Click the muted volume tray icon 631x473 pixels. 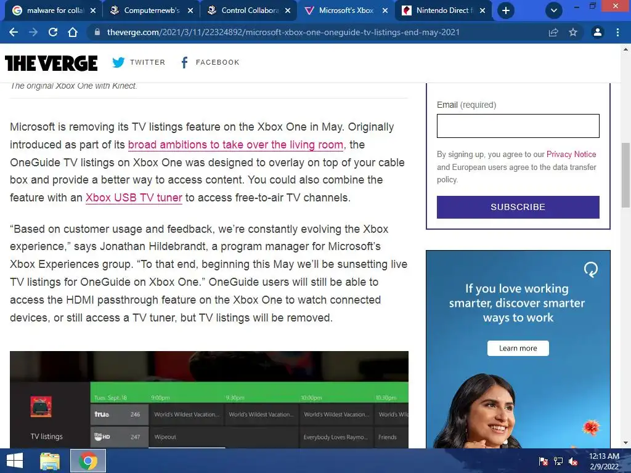click(574, 461)
